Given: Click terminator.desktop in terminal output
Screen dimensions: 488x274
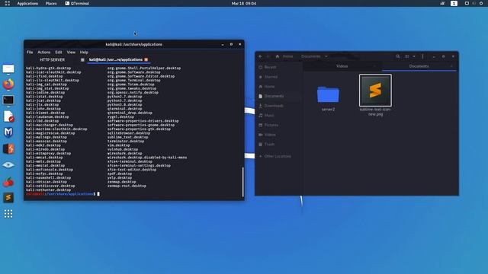Looking at the screenshot, I should 126,141.
